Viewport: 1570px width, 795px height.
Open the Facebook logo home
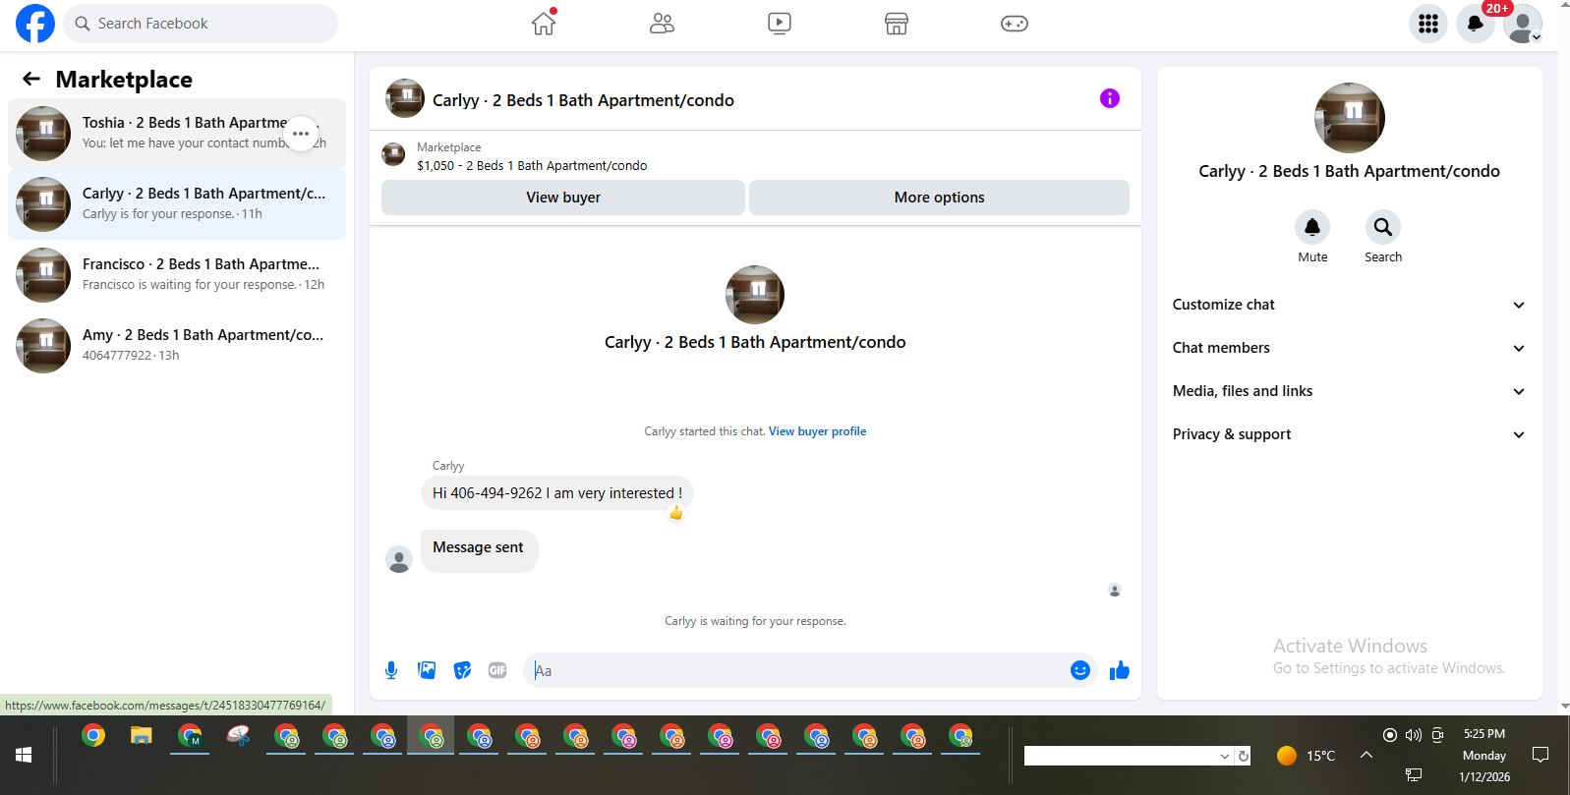click(x=35, y=24)
